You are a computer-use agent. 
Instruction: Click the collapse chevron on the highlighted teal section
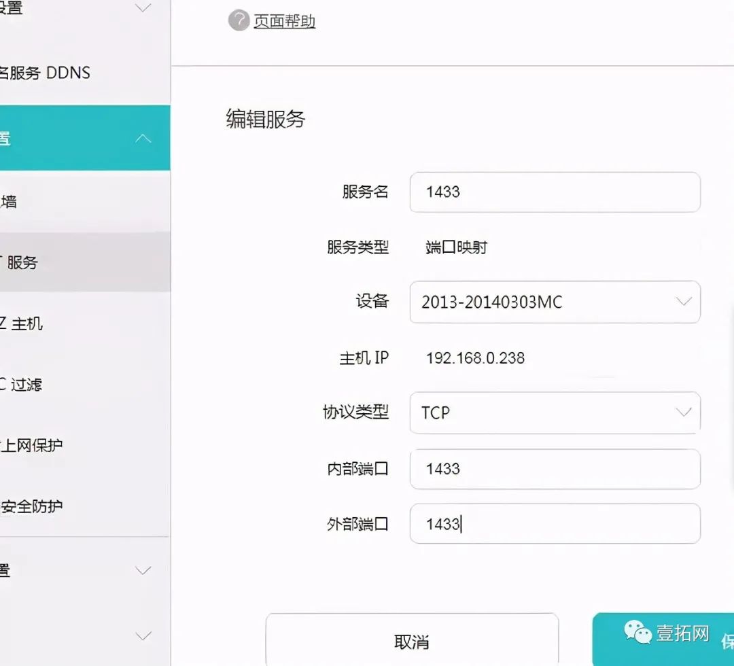[x=143, y=137]
